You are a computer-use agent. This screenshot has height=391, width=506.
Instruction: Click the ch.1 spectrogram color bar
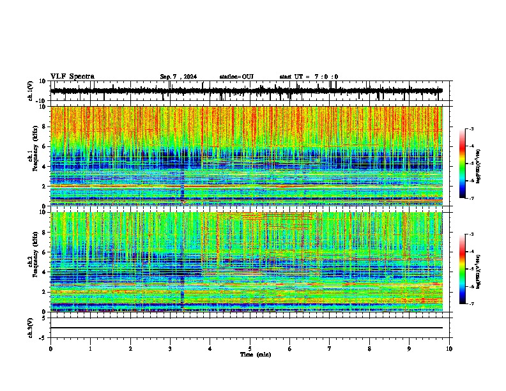pyautogui.click(x=462, y=164)
